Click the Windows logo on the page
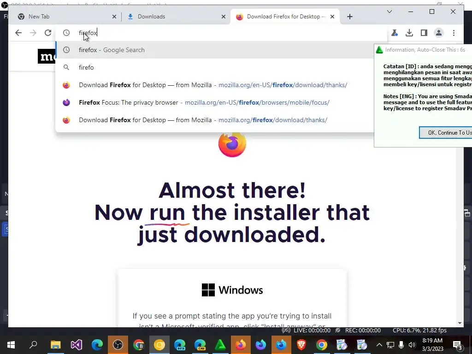Image resolution: width=472 pixels, height=354 pixels. tap(208, 290)
